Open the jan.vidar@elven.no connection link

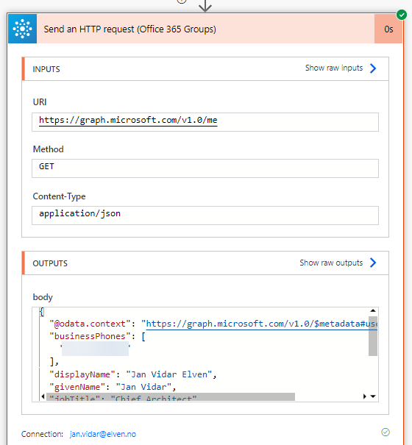(103, 434)
